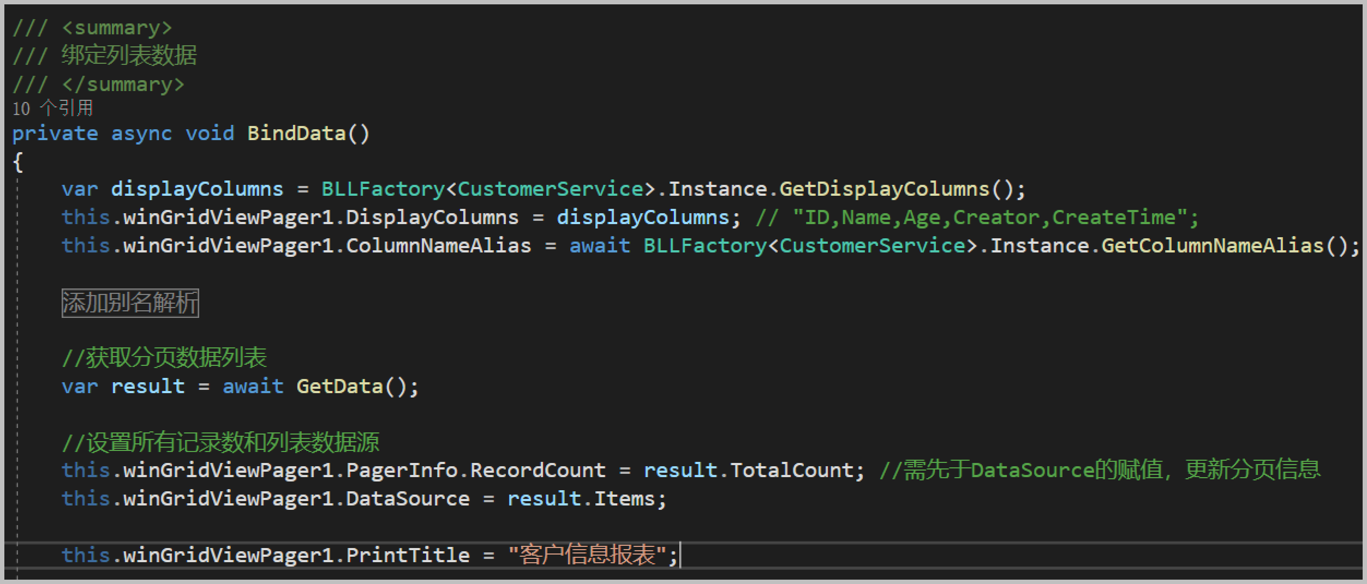Click the GetData method call
The height and width of the screenshot is (584, 1367).
pos(339,387)
